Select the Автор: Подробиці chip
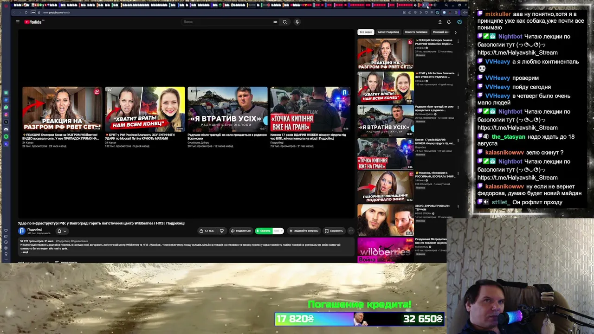The height and width of the screenshot is (334, 594). point(388,32)
